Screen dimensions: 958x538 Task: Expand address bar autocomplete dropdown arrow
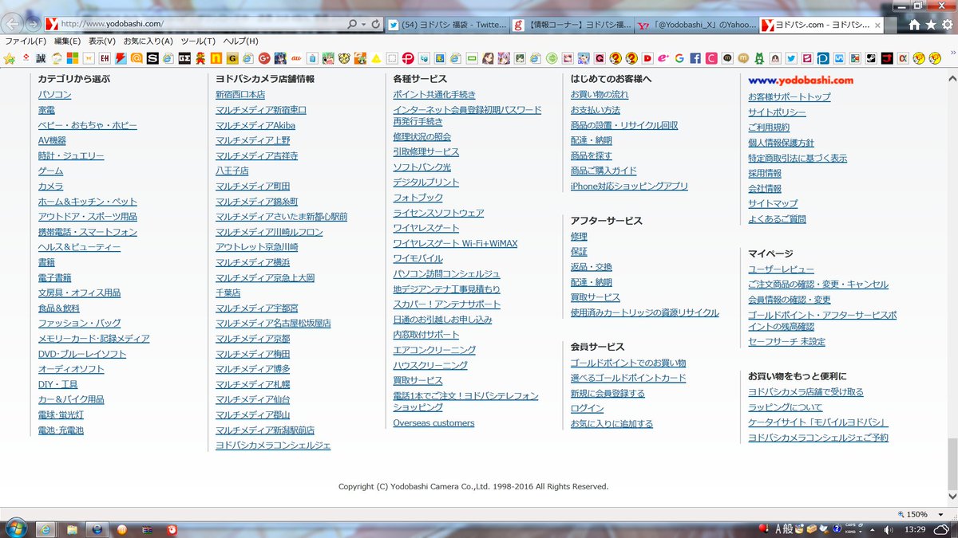tap(363, 24)
